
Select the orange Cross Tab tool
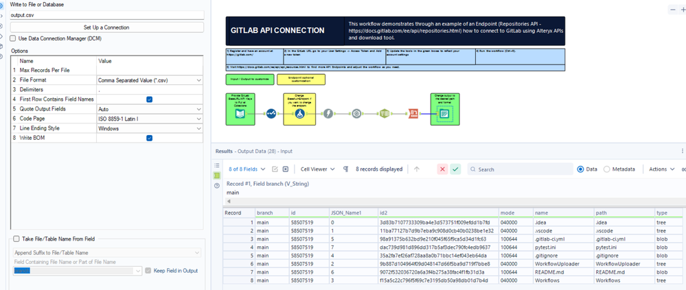coord(413,114)
